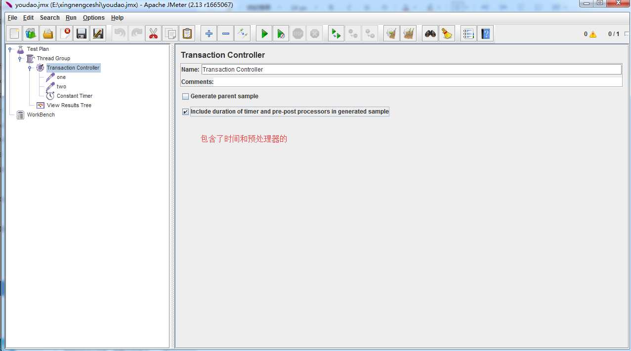
Task: Click the warning triangle error counter
Action: tap(593, 34)
